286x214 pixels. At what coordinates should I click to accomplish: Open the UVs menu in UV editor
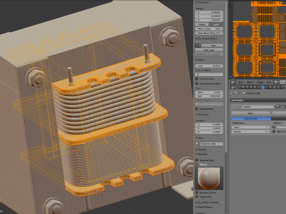[x=269, y=82]
